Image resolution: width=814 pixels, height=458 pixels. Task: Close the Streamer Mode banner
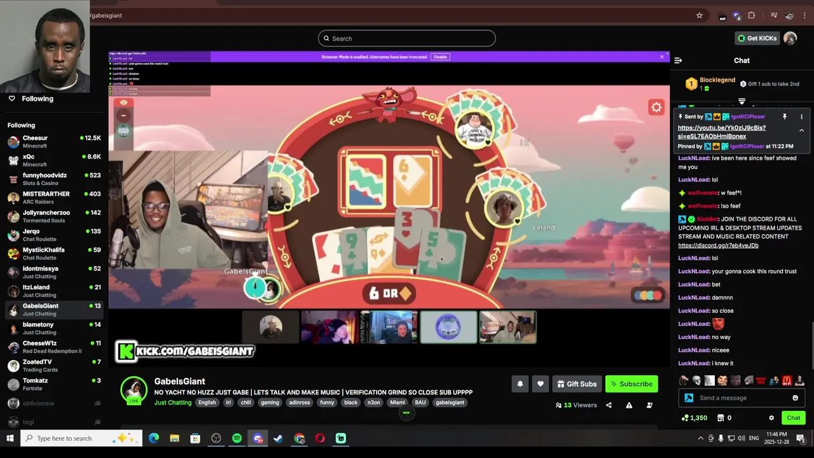[x=661, y=57]
